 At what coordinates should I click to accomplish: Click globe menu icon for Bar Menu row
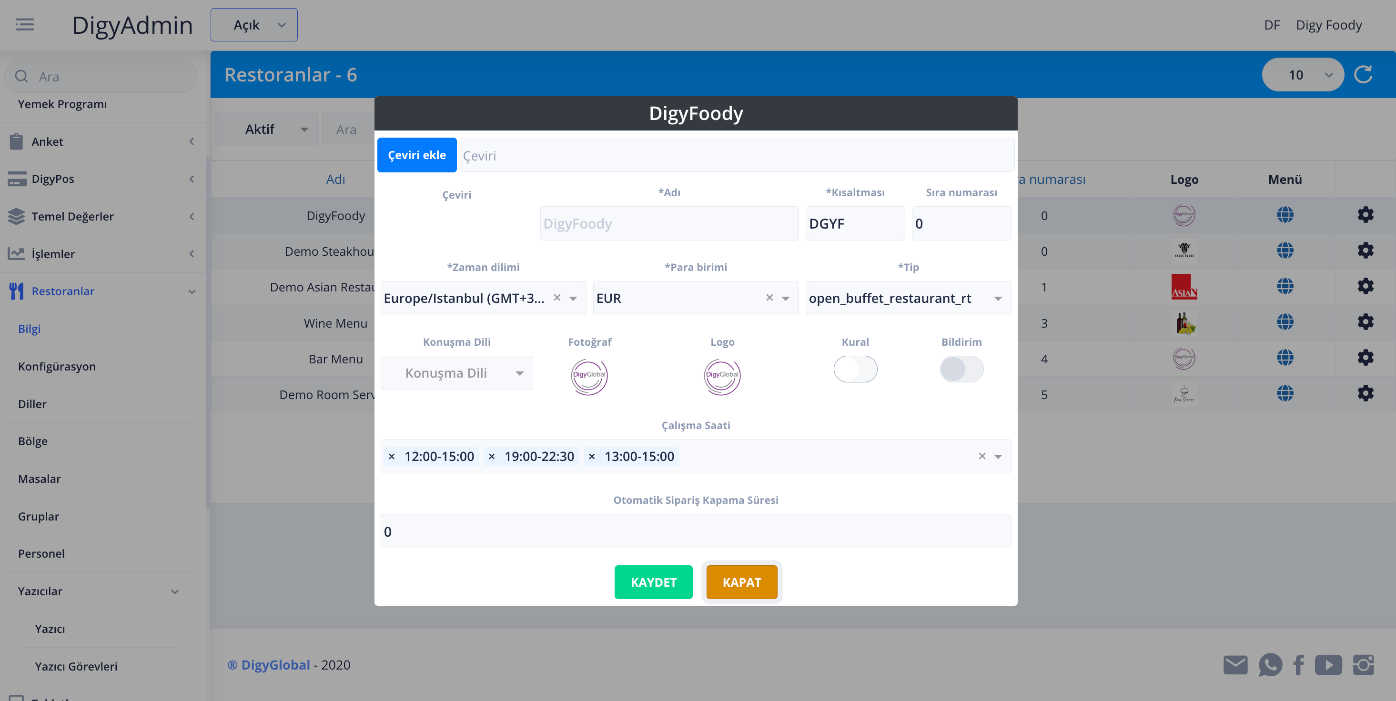pos(1285,358)
